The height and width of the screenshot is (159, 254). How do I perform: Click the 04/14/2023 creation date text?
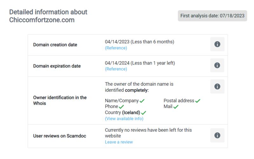[x=117, y=42]
